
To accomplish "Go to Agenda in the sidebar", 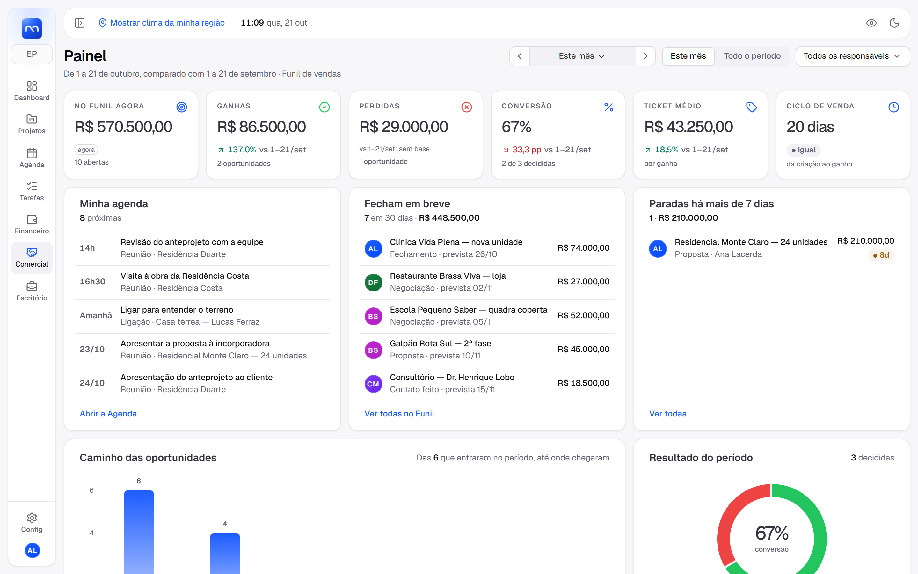I will click(x=32, y=158).
